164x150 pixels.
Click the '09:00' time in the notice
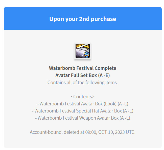click(x=91, y=132)
